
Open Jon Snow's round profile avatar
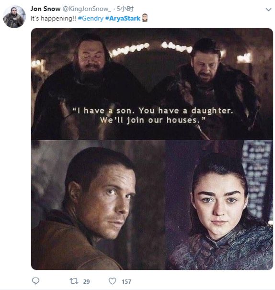pyautogui.click(x=14, y=17)
